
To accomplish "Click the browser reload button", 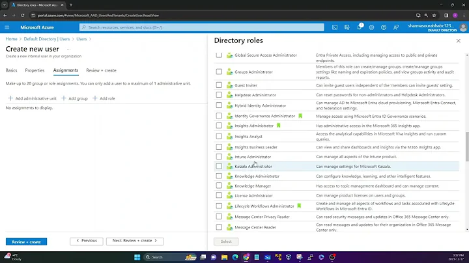I will [x=22, y=15].
